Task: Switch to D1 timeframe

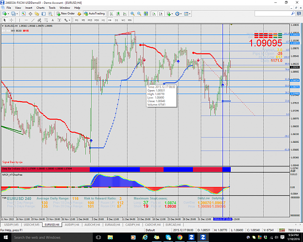Action: [x=116, y=20]
